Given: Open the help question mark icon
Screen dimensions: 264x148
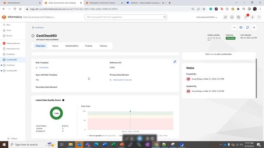Looking at the screenshot, I should [259, 17].
